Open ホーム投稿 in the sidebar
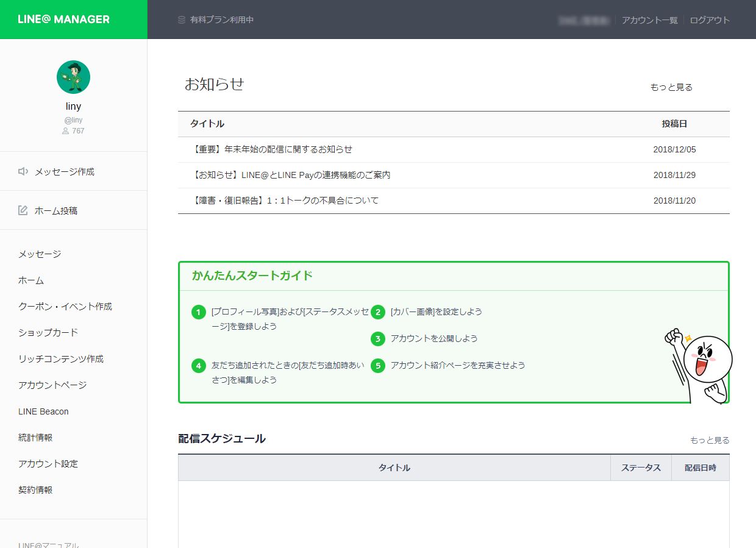756x548 pixels. tap(56, 211)
